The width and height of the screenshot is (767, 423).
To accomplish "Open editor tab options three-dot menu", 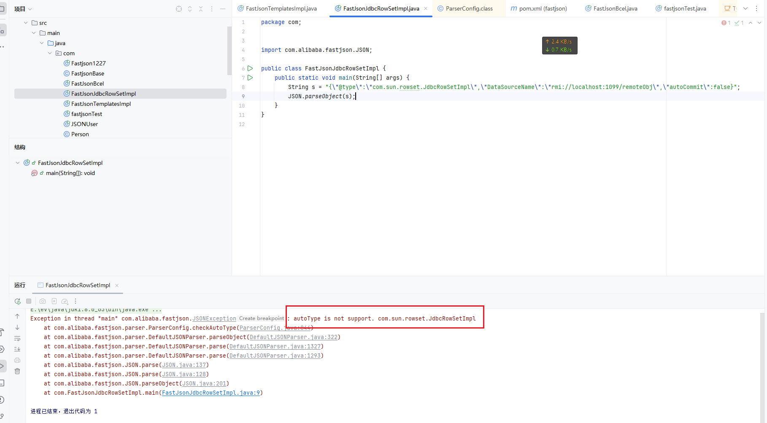I will click(x=756, y=8).
